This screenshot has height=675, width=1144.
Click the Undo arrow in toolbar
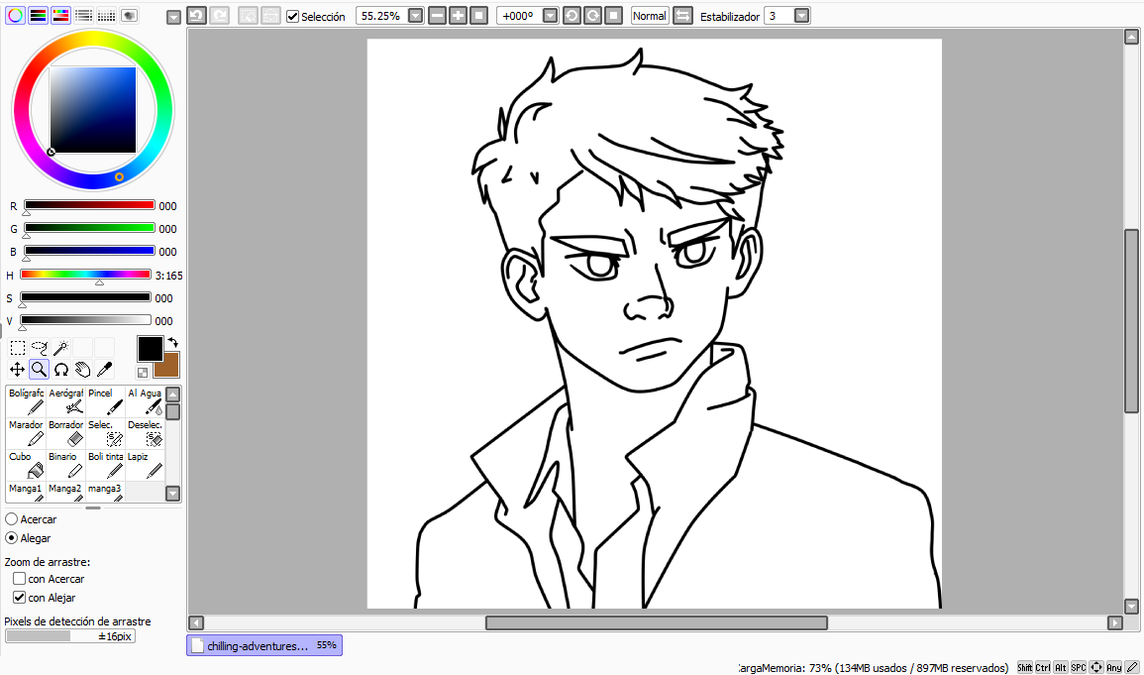click(x=196, y=15)
